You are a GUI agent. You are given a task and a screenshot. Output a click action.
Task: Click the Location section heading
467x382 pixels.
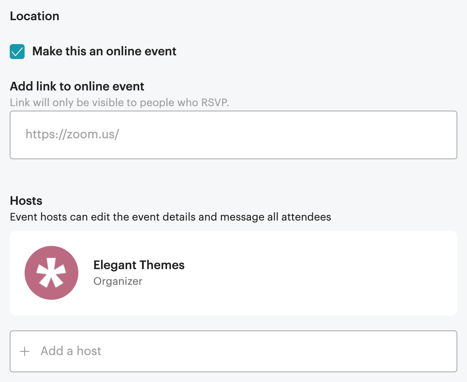pos(34,16)
